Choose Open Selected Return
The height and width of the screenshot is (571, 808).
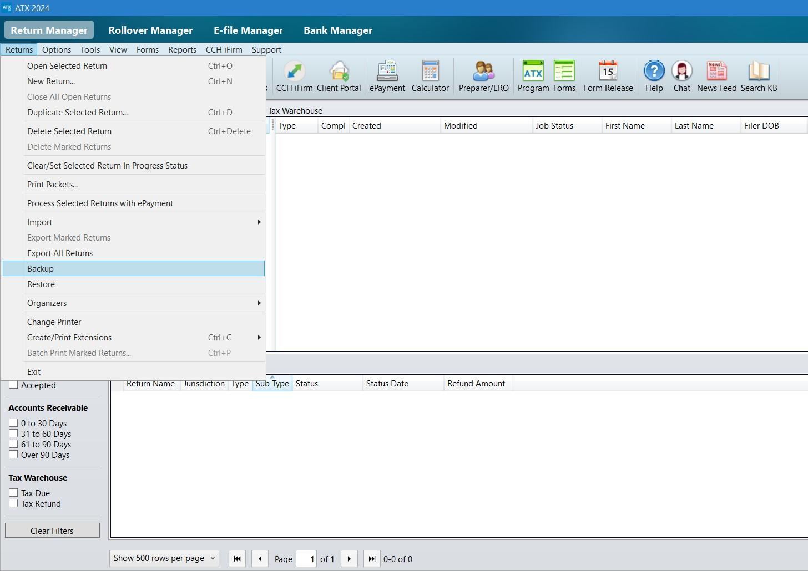134,65
